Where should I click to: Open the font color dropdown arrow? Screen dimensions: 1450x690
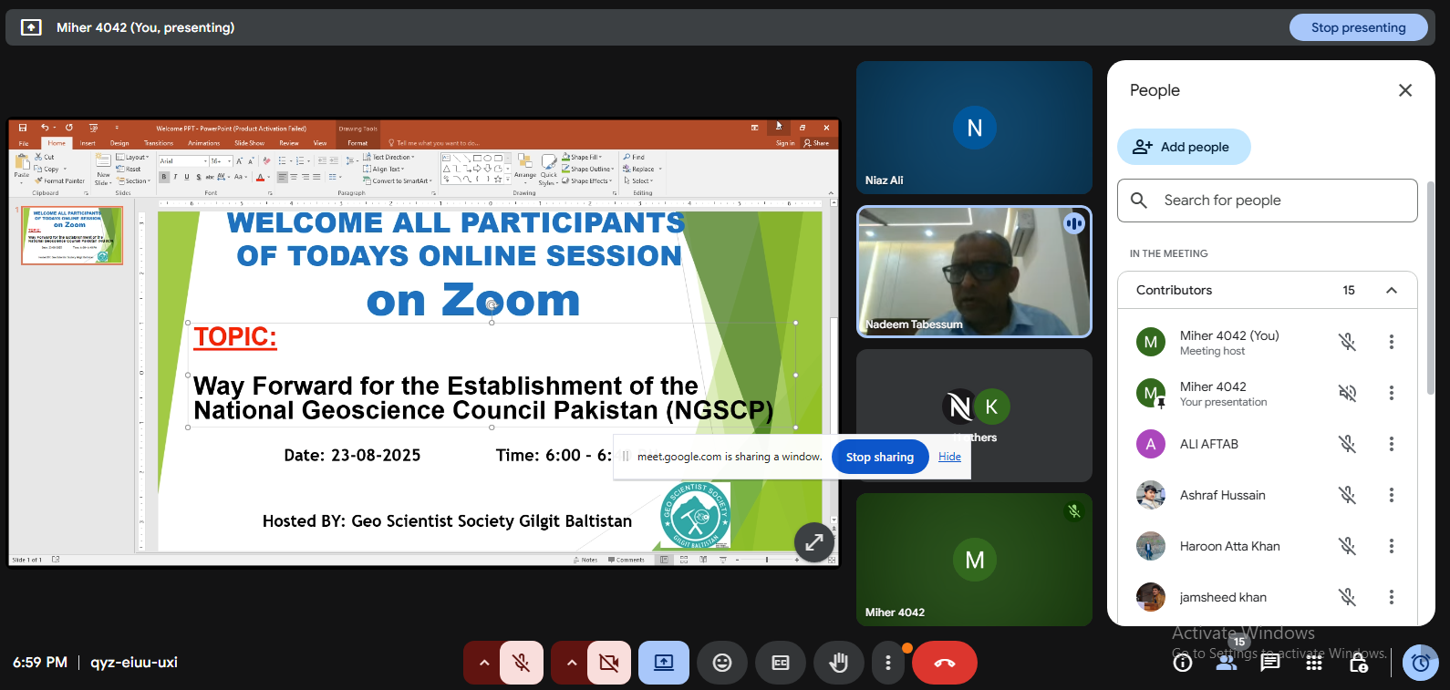[269, 177]
